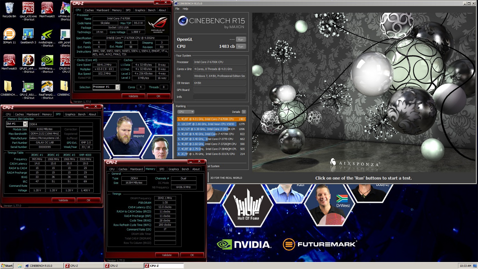Open Geekbench 3 desktop icon

pos(28,34)
